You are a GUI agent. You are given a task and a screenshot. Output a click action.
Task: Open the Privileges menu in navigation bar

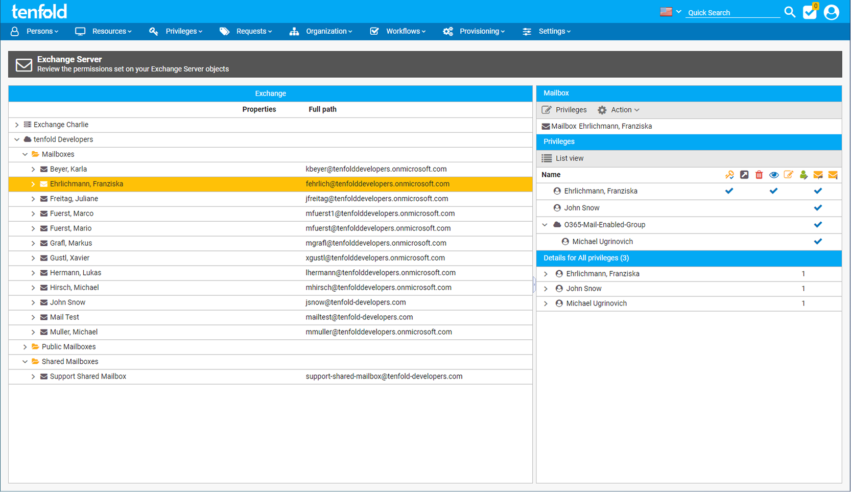point(176,31)
